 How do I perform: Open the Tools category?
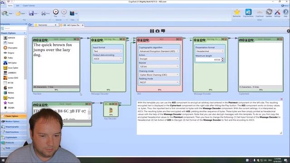coord(14,148)
